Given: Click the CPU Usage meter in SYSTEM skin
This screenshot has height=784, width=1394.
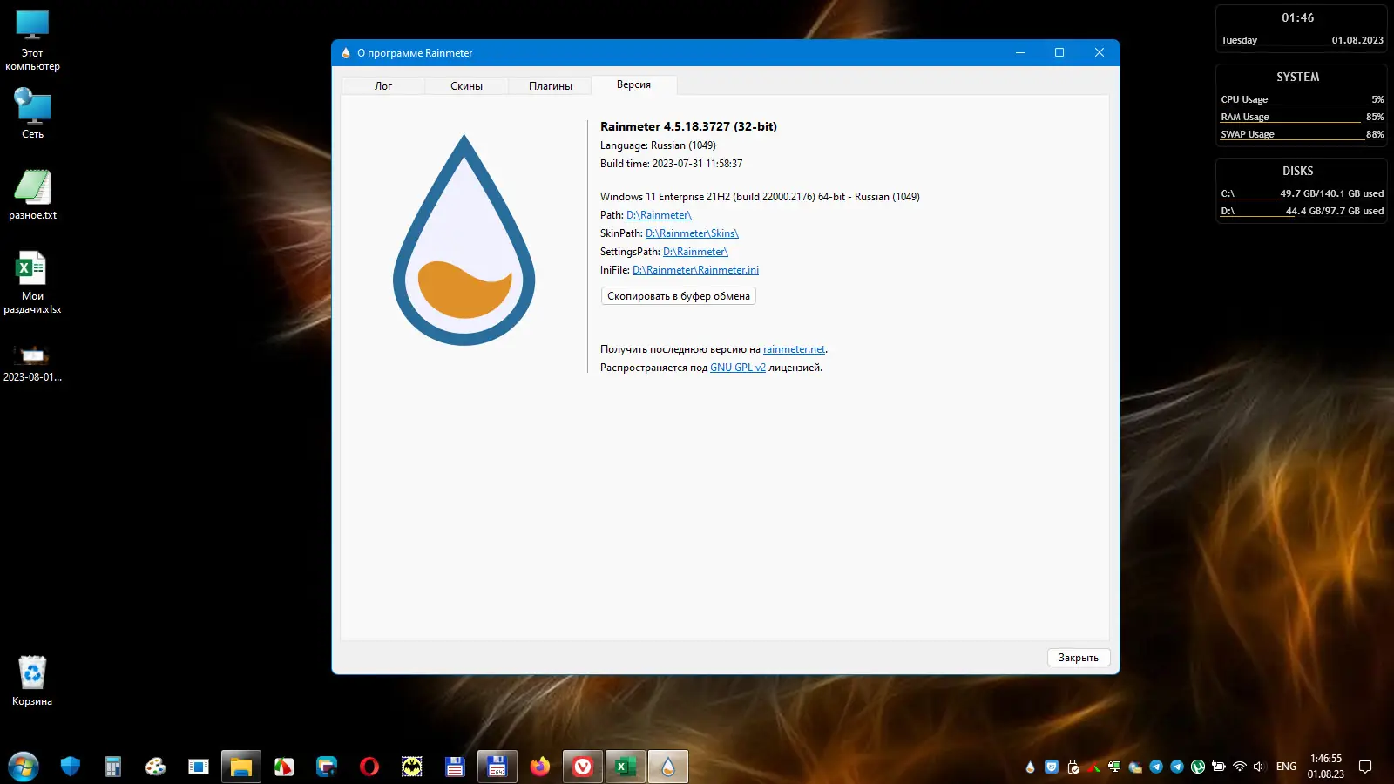Looking at the screenshot, I should [1302, 99].
